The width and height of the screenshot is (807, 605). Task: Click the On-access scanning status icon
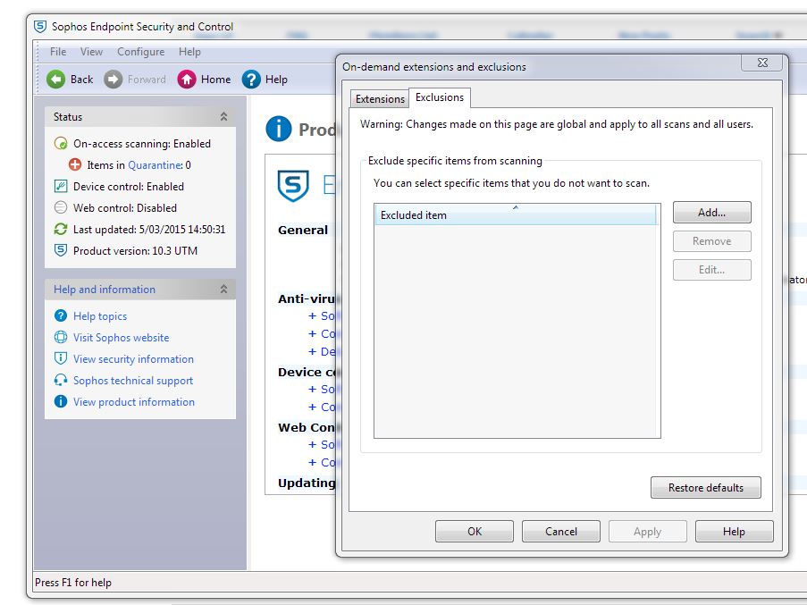coord(61,144)
